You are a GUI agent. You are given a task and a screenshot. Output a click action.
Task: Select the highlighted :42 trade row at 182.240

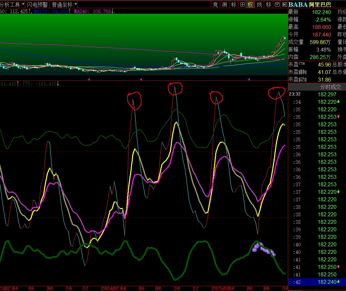click(x=317, y=282)
